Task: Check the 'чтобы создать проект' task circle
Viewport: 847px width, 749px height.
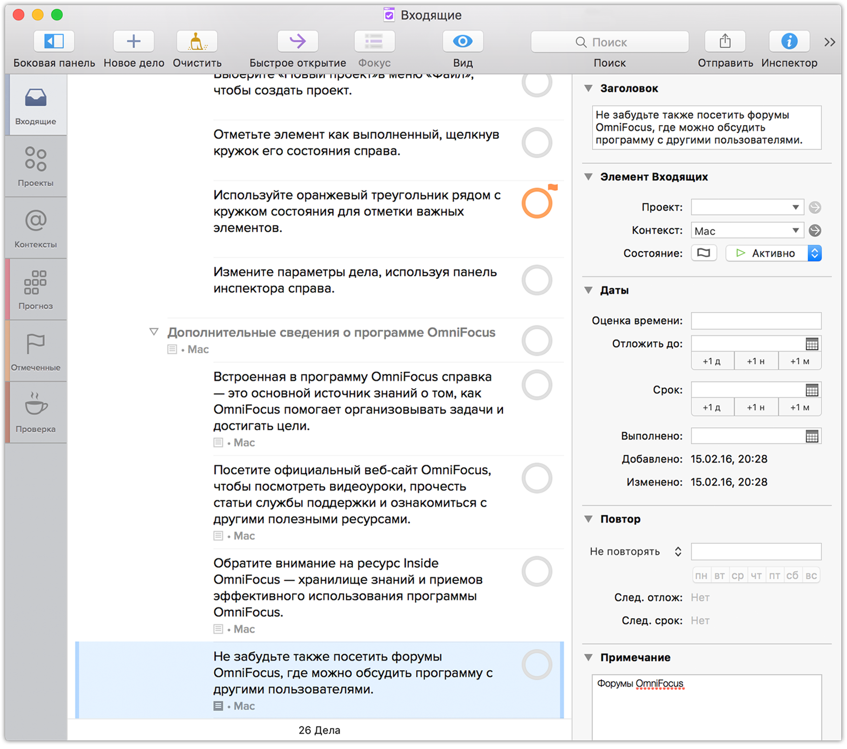Action: (x=536, y=85)
